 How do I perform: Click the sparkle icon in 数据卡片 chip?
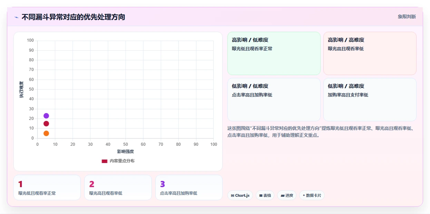(304, 195)
